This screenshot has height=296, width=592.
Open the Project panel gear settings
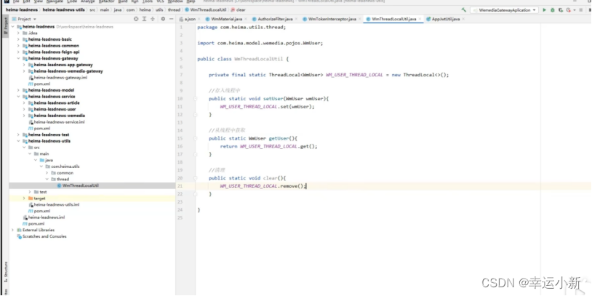(163, 19)
